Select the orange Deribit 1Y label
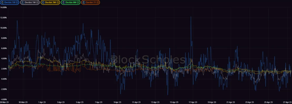292x104 pixels. click(91, 2)
